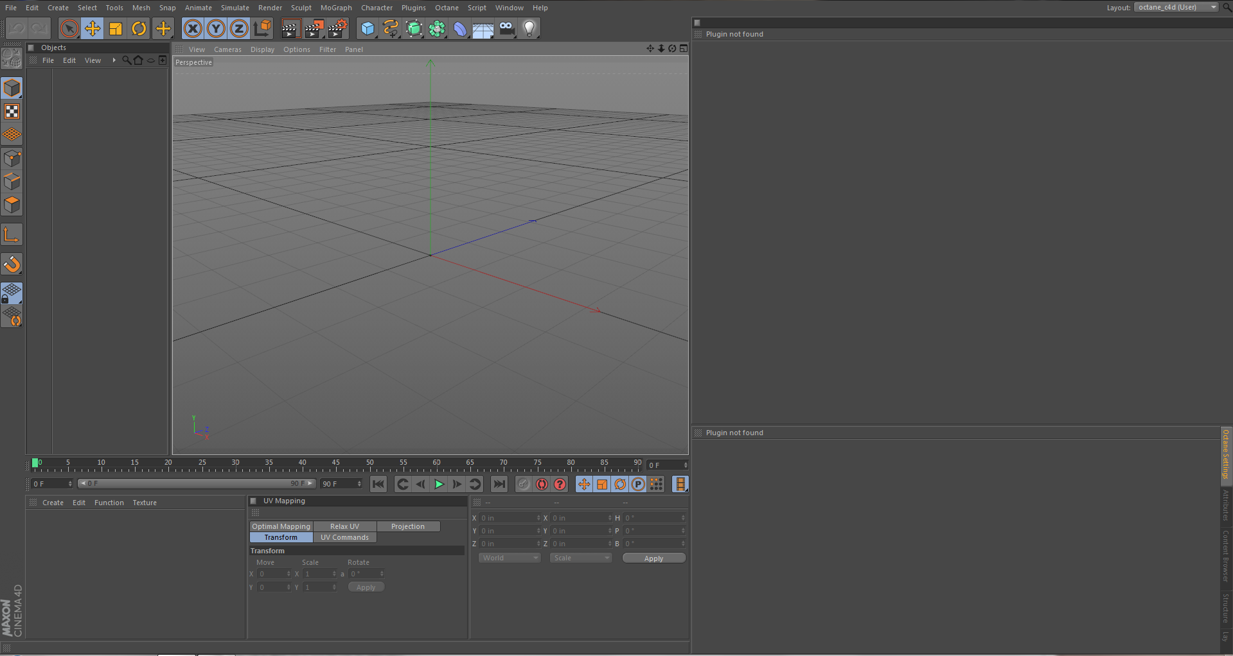
Task: Add a Light object bulb icon
Action: pos(529,28)
